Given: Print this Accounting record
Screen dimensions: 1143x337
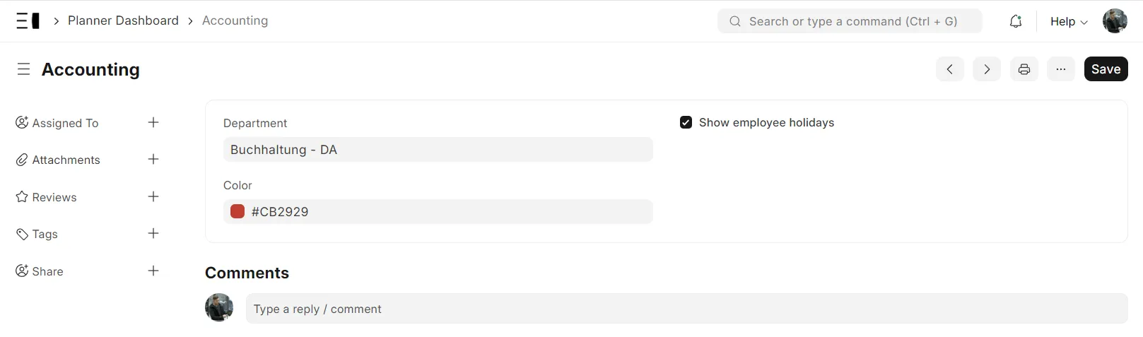Looking at the screenshot, I should click(1024, 69).
